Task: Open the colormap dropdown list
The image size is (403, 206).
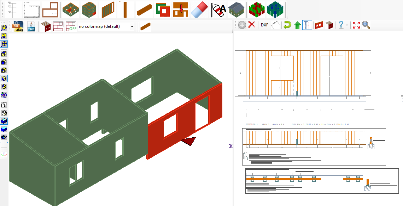Action: [132, 26]
